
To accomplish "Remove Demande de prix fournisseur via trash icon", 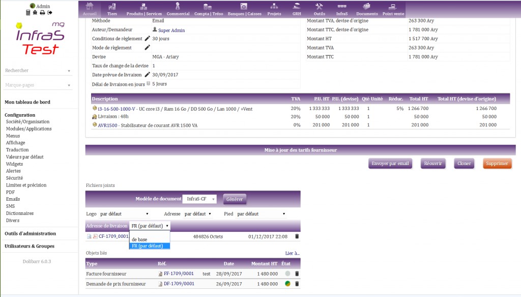I will (297, 284).
